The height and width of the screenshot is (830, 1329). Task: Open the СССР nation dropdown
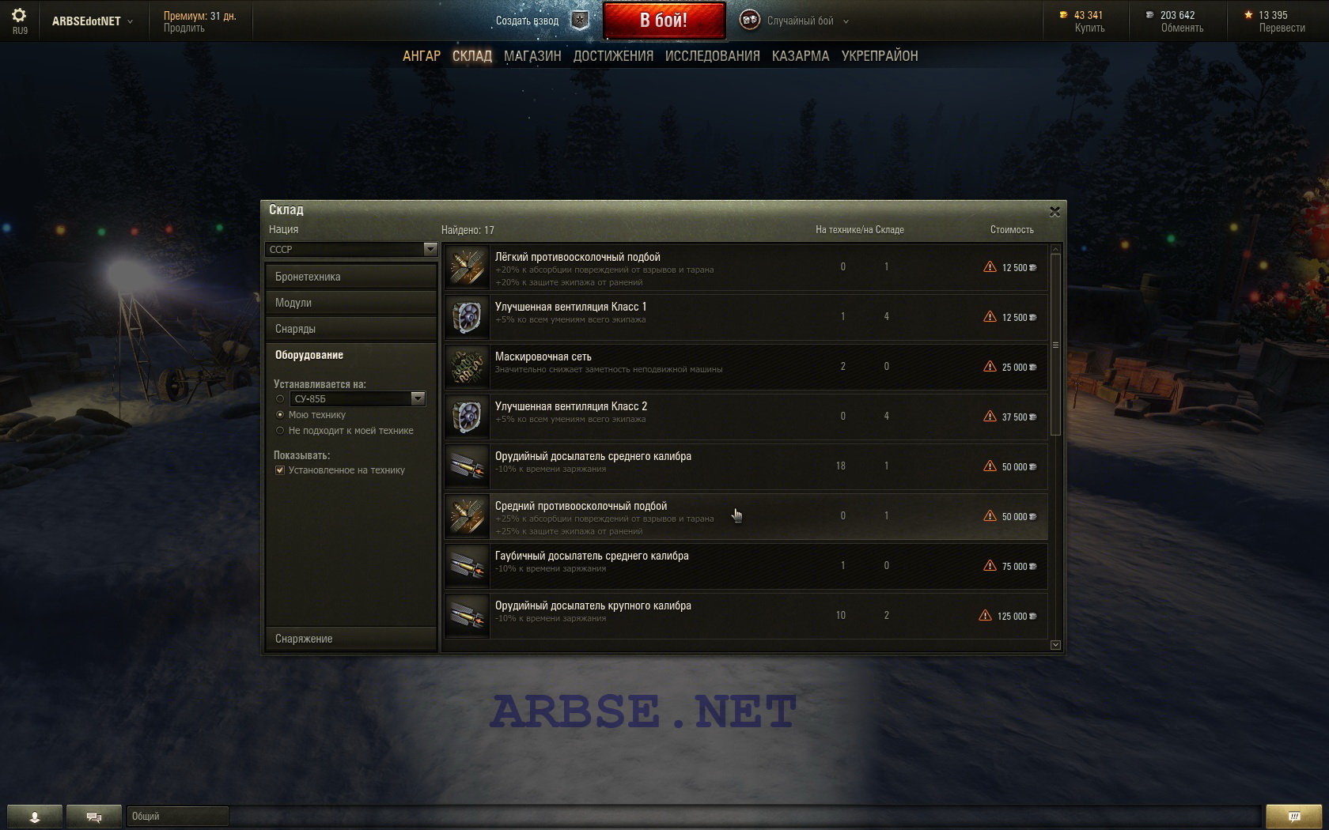(x=351, y=249)
